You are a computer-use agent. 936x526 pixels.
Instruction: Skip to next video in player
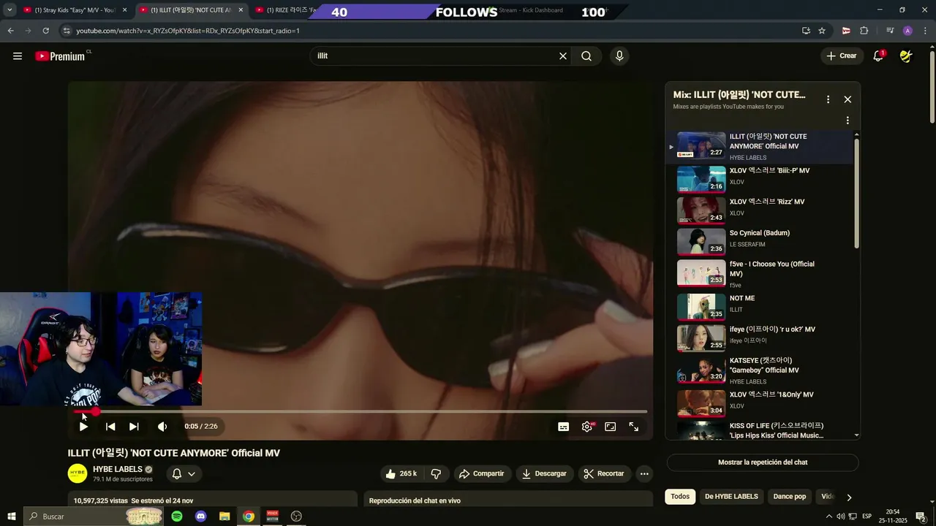[x=134, y=427]
